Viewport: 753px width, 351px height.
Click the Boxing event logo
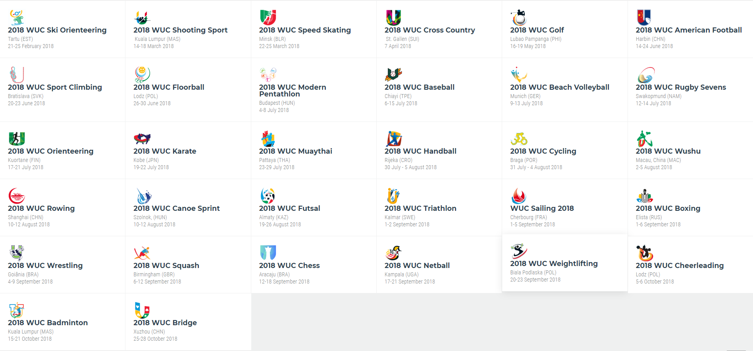[x=645, y=196]
